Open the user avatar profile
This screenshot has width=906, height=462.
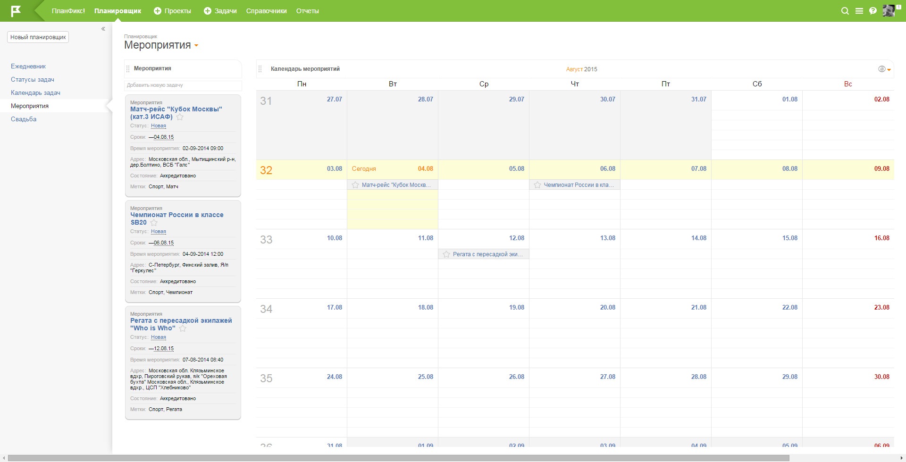(889, 11)
